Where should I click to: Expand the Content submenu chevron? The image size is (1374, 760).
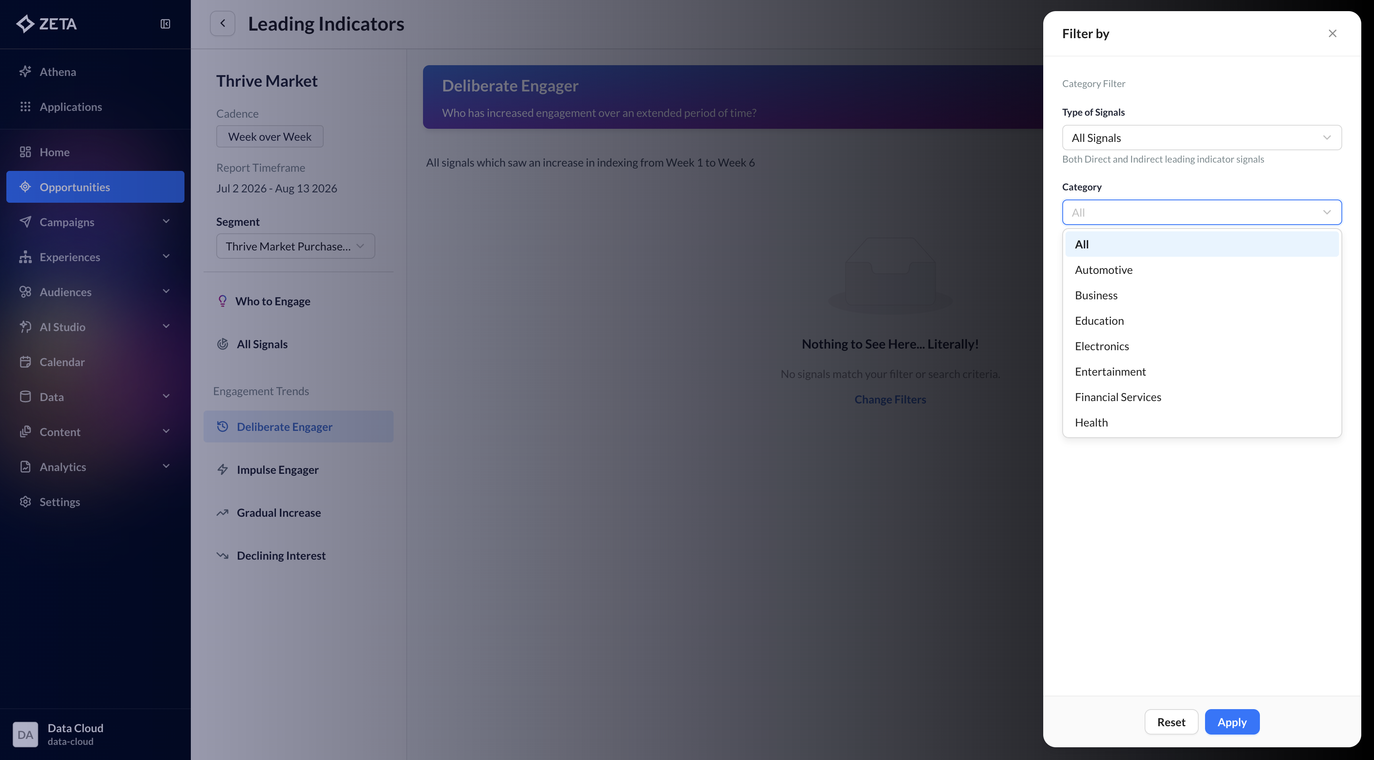(166, 431)
